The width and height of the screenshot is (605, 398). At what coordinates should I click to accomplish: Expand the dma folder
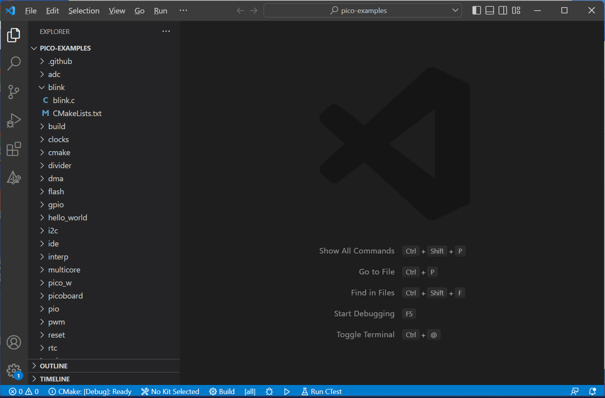104,179
